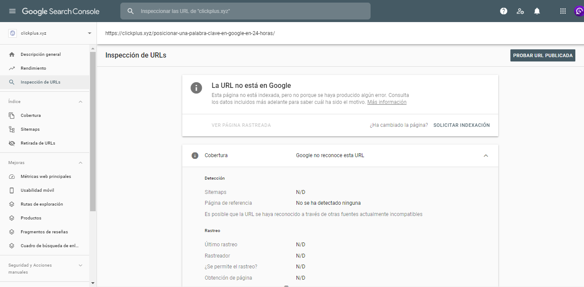Screen dimensions: 584x287
Task: Select the Métricas web principales icon
Action: point(12,176)
